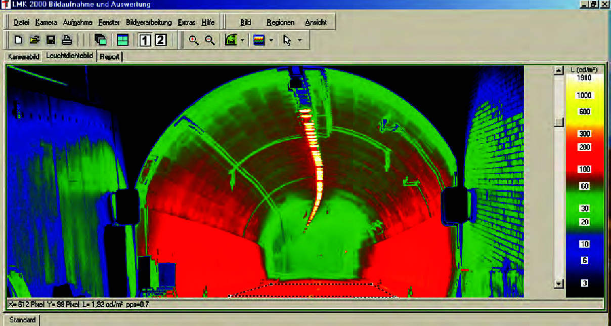611x326 pixels.
Task: Select the cursor pointer tool
Action: pyautogui.click(x=287, y=40)
